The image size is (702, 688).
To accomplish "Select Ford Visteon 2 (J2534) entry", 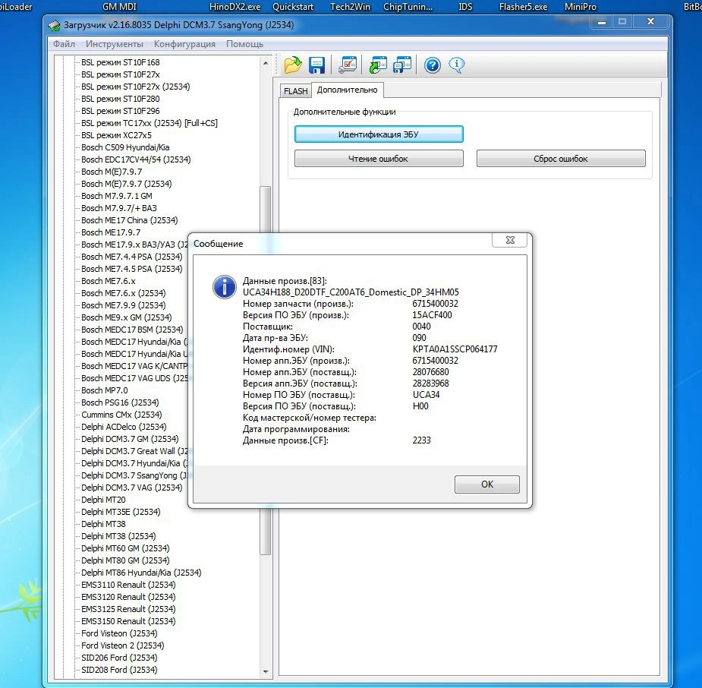I will point(123,645).
